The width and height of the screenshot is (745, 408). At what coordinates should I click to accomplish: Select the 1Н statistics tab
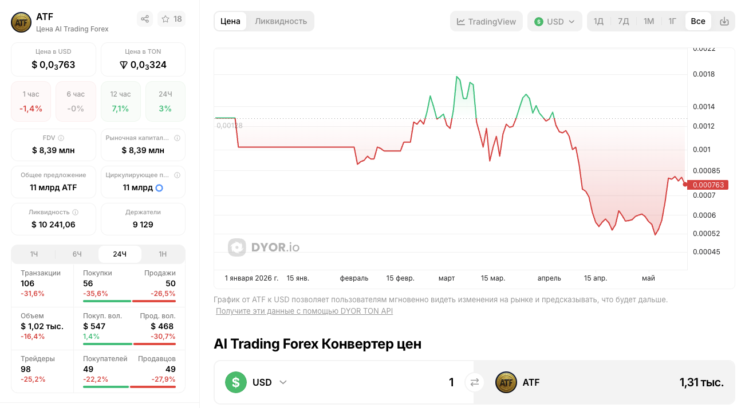click(x=163, y=254)
